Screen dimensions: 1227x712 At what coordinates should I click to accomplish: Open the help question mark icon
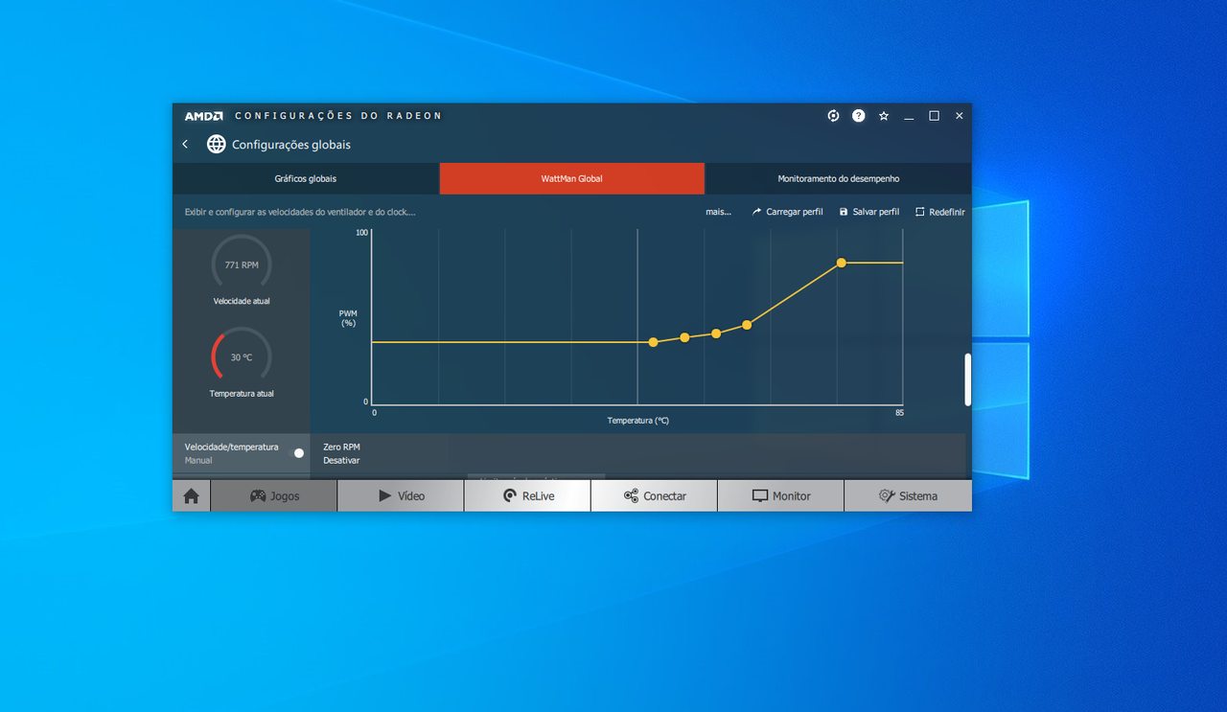[859, 116]
